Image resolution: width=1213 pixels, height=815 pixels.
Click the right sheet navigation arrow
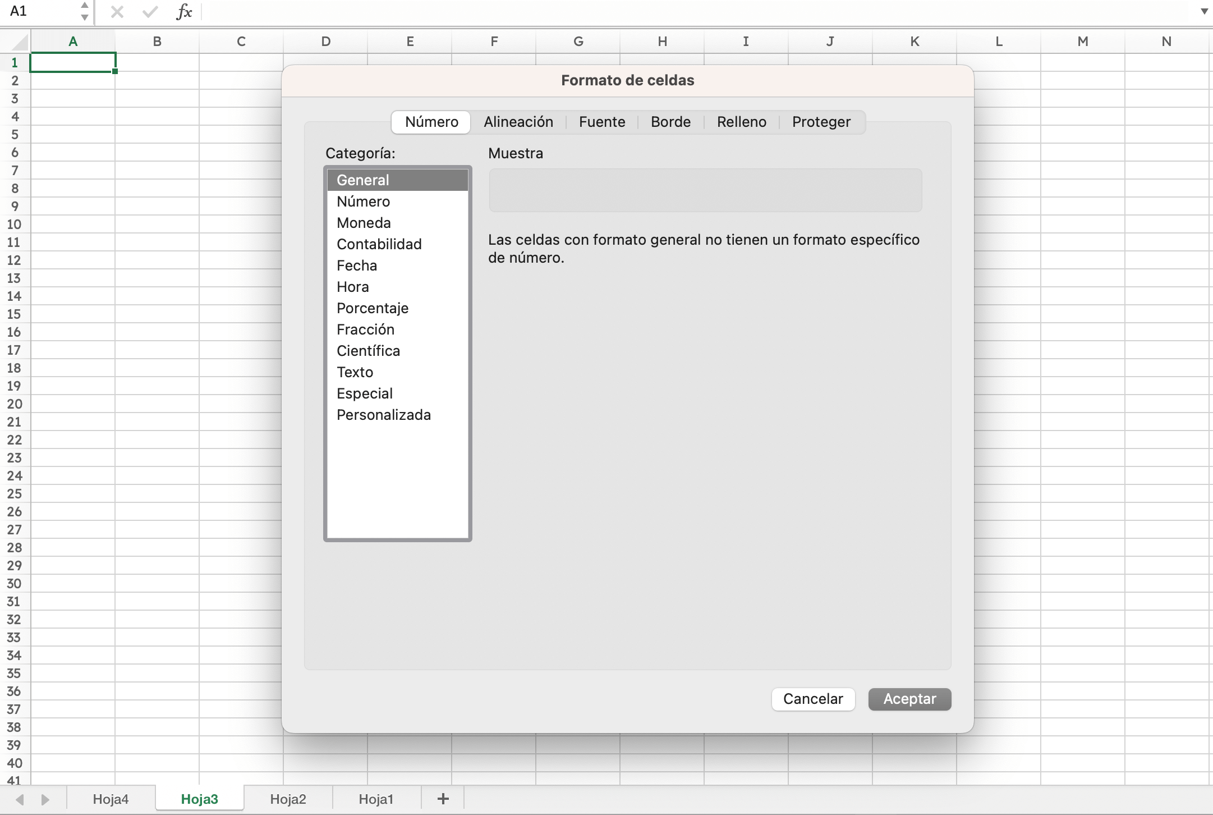click(x=44, y=798)
